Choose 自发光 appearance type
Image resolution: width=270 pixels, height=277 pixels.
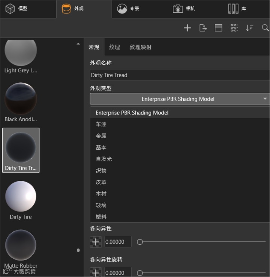click(180, 159)
